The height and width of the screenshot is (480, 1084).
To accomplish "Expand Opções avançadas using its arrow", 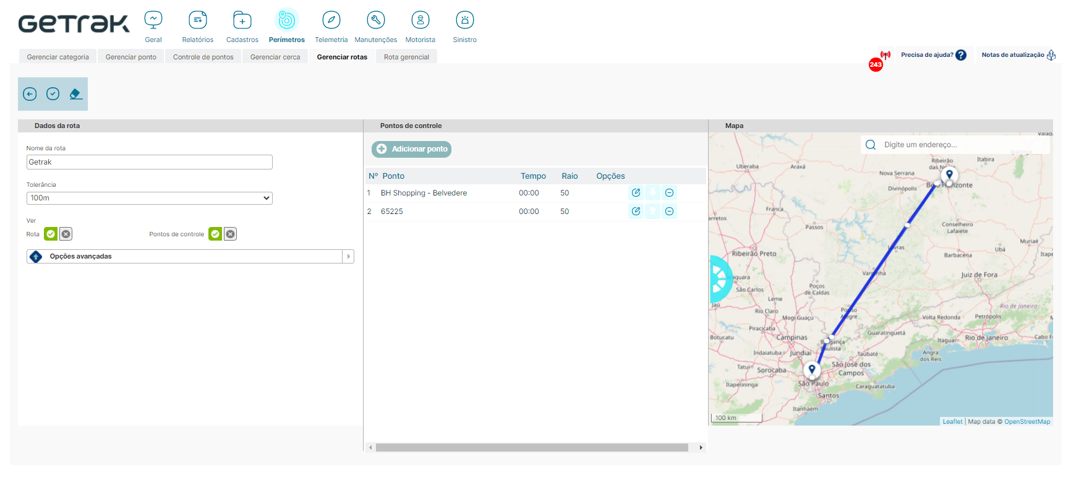I will click(348, 256).
